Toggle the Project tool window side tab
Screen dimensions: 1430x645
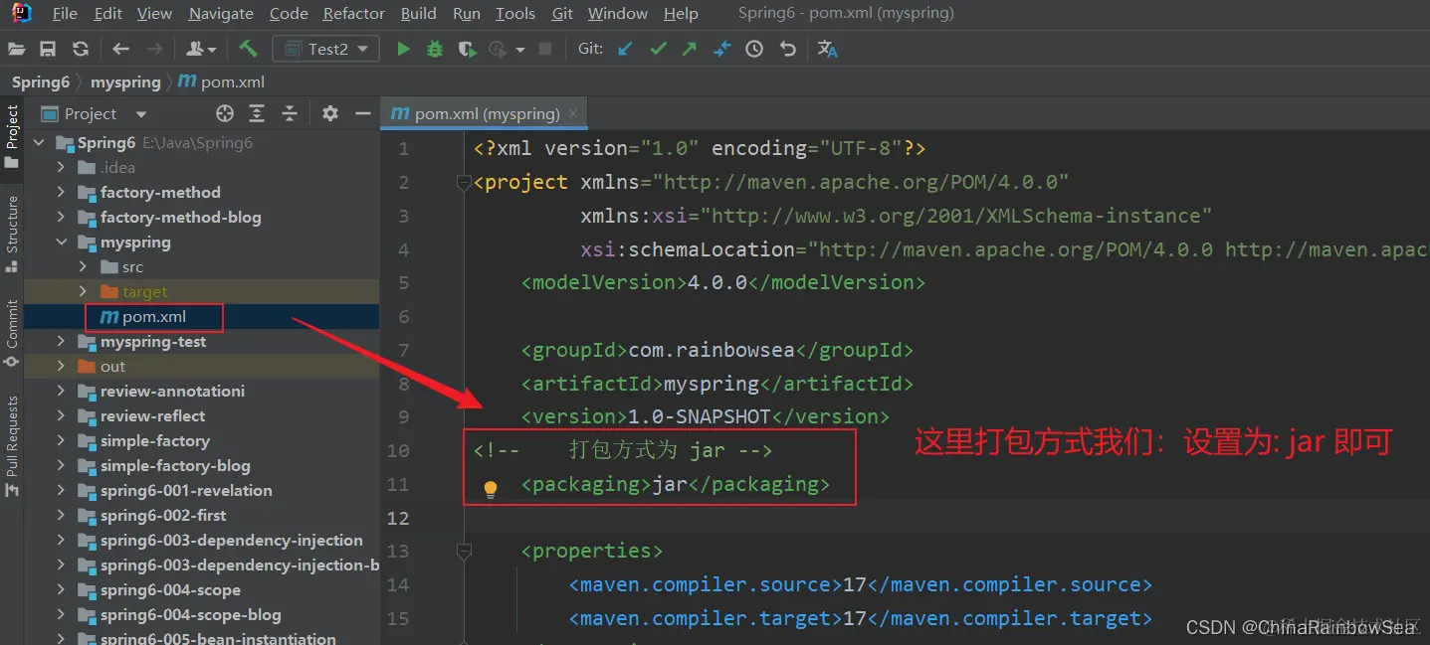[x=12, y=136]
